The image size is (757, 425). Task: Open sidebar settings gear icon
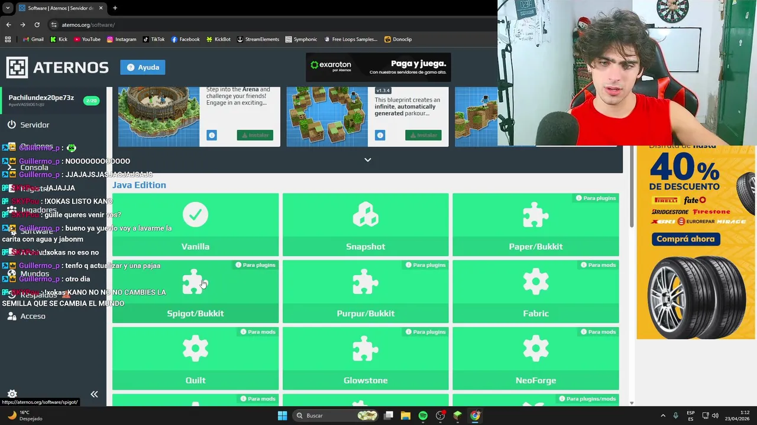coord(12,394)
